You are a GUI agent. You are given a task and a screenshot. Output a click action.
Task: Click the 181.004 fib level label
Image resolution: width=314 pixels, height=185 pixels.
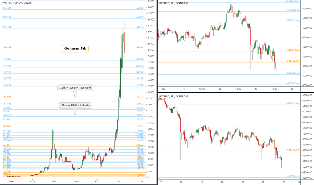(x=7, y=59)
